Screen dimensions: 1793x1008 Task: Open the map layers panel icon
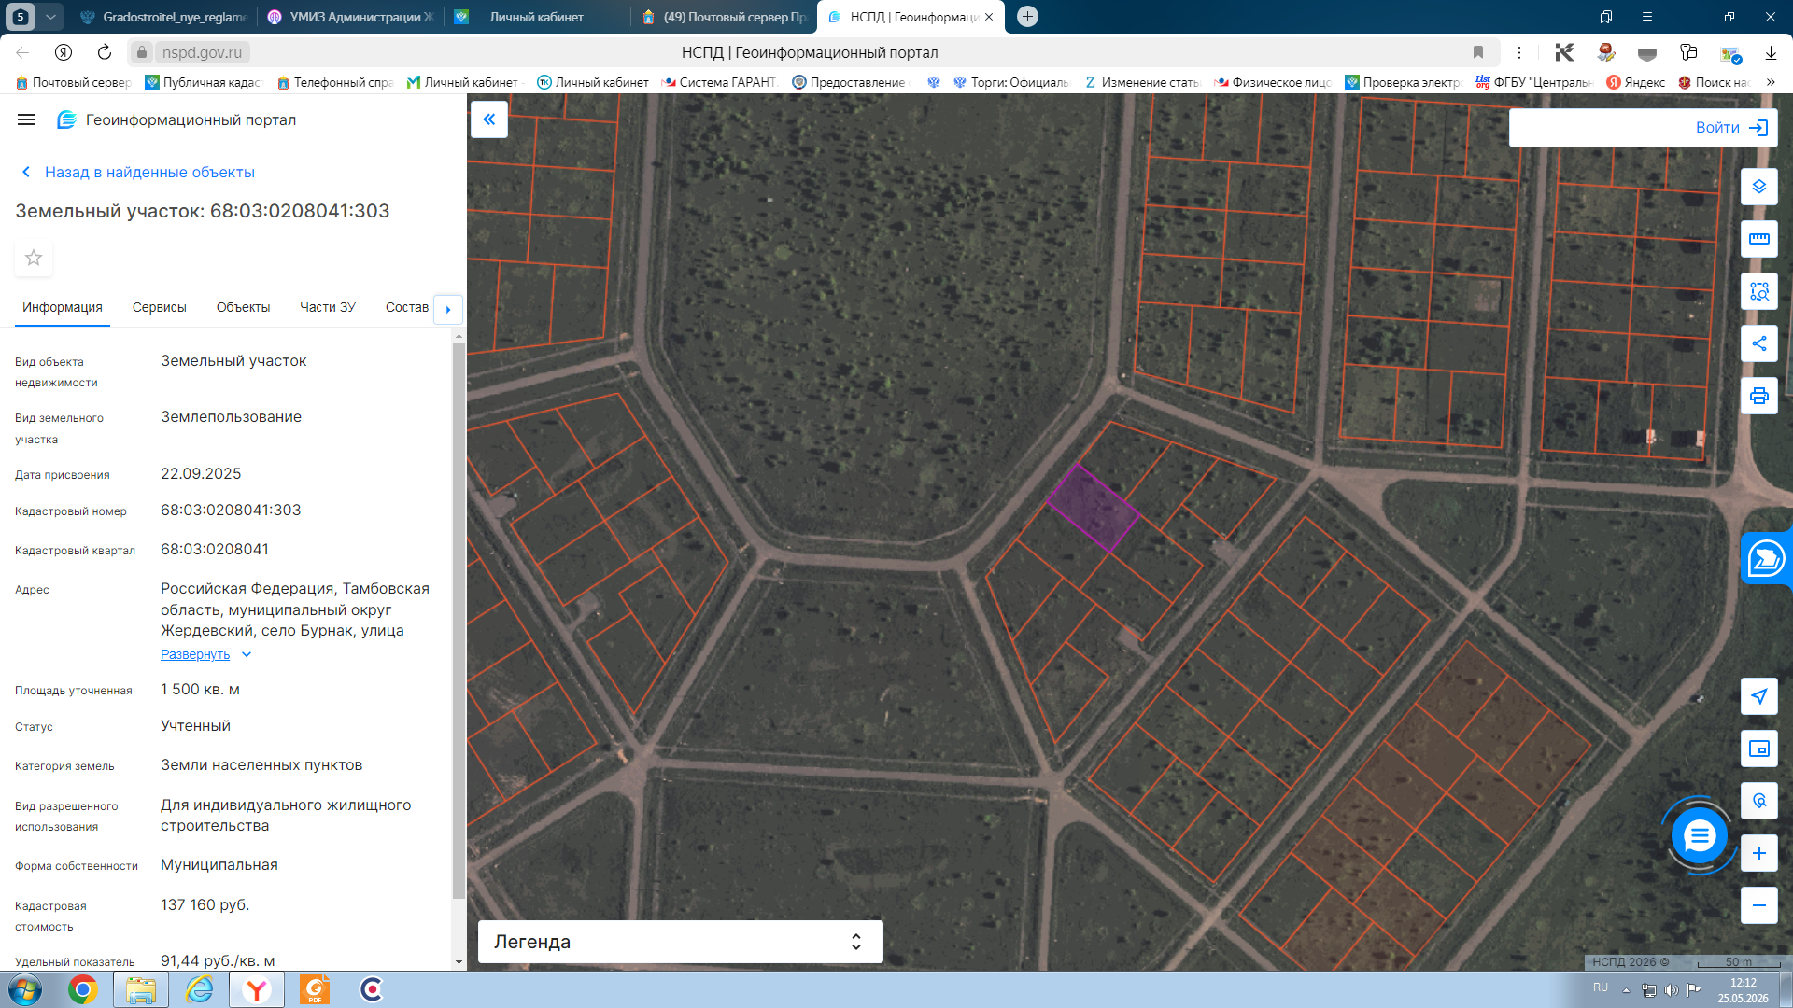tap(1758, 187)
